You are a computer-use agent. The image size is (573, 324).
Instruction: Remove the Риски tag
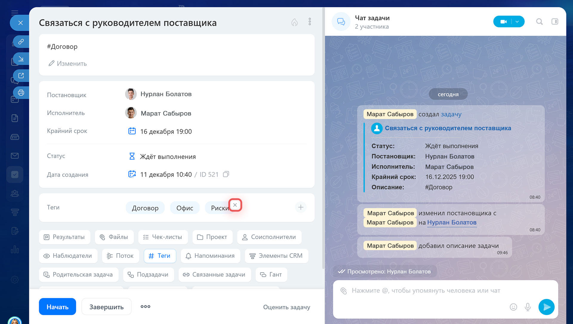235,205
